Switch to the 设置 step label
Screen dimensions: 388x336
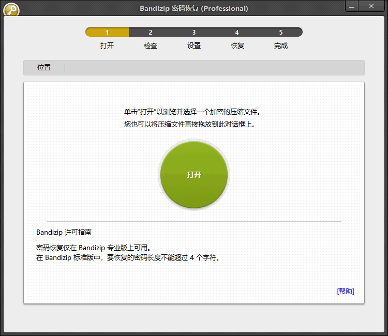[194, 45]
